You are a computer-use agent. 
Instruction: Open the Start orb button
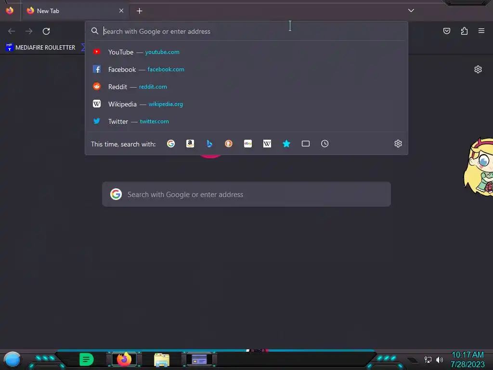click(x=12, y=359)
